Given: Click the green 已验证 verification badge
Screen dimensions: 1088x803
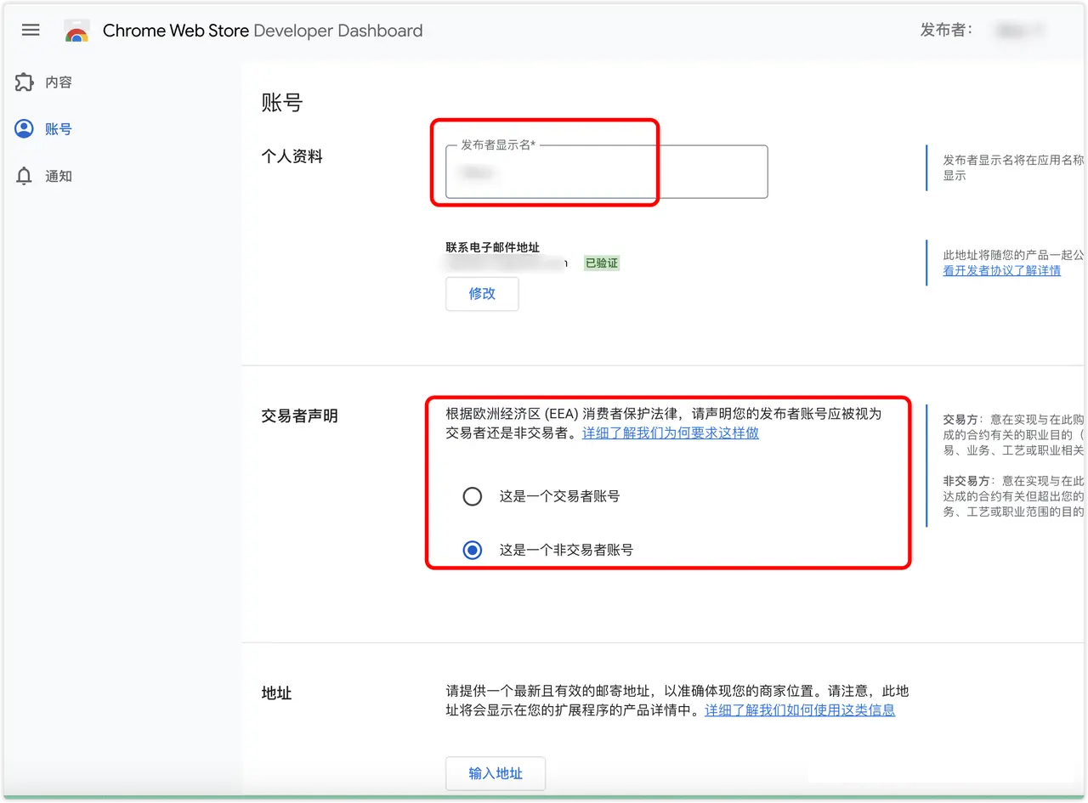Looking at the screenshot, I should 601,263.
